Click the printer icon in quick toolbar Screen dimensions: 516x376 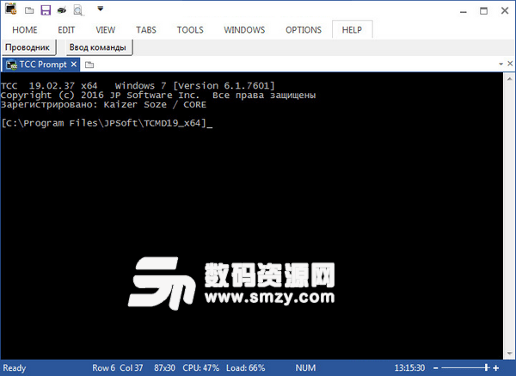coord(62,10)
